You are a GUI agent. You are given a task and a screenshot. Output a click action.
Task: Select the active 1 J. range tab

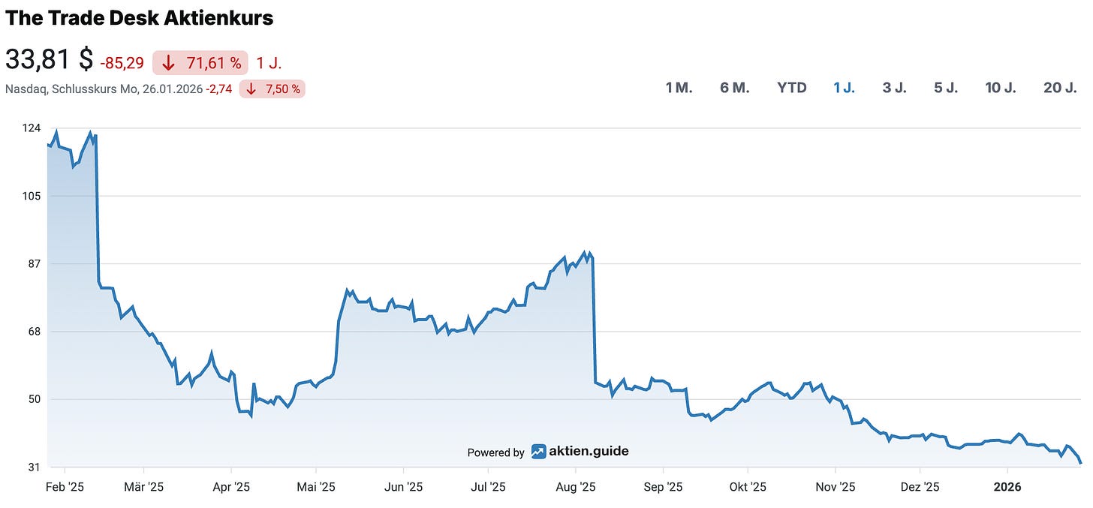click(844, 88)
